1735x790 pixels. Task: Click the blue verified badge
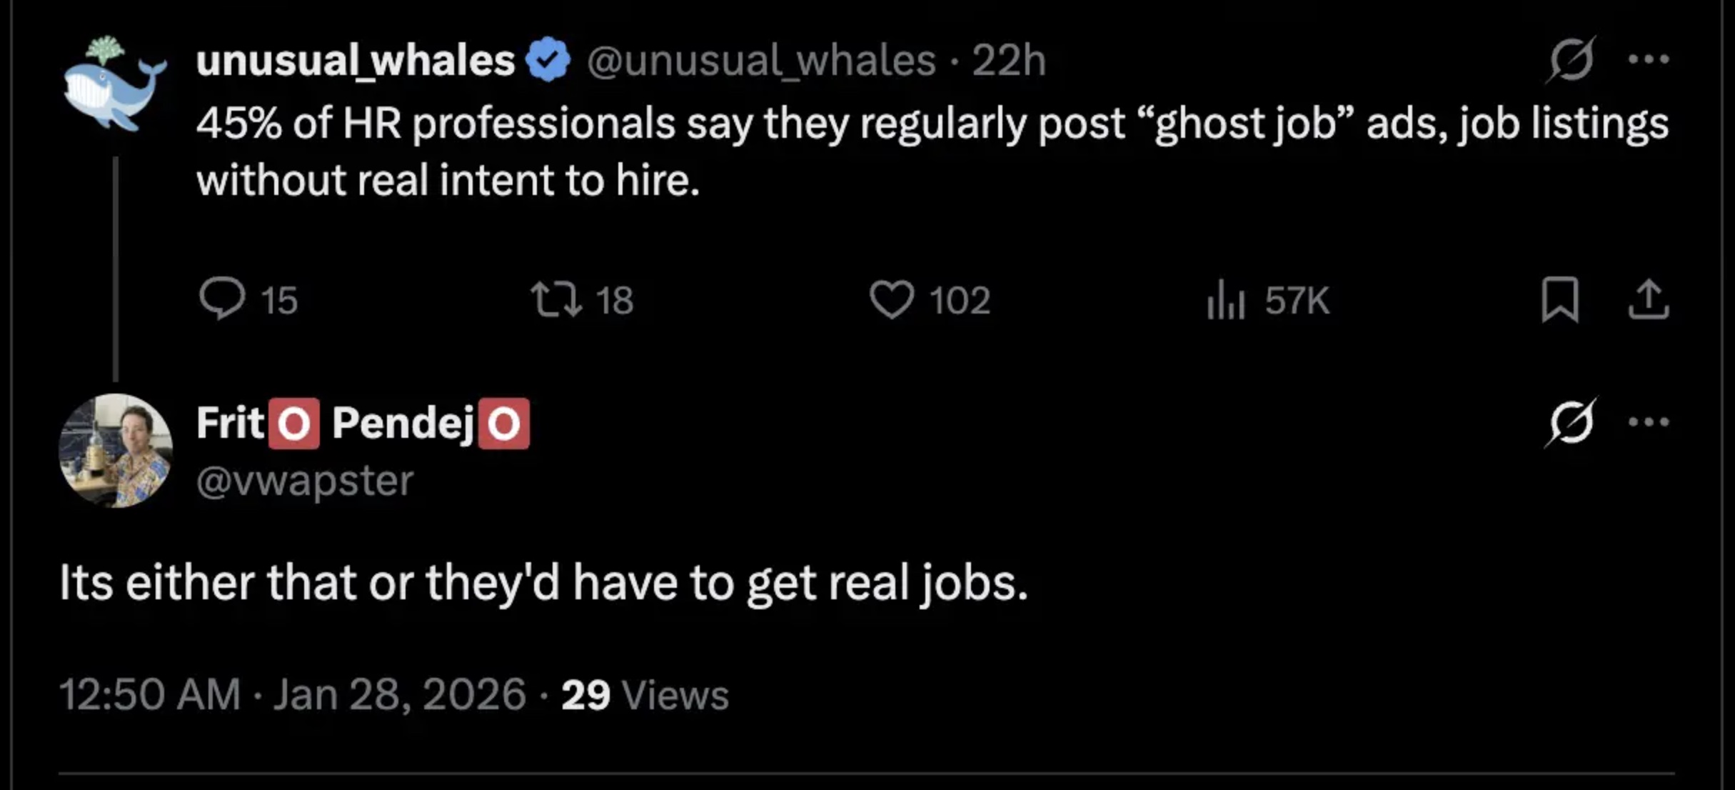548,60
